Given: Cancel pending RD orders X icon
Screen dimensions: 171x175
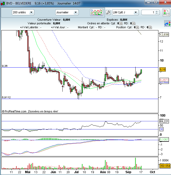Looking at the screenshot, I should (x=134, y=23).
